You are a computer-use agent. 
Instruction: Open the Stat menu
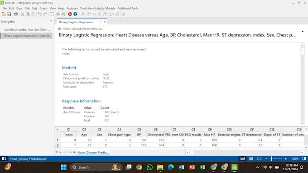[34, 8]
